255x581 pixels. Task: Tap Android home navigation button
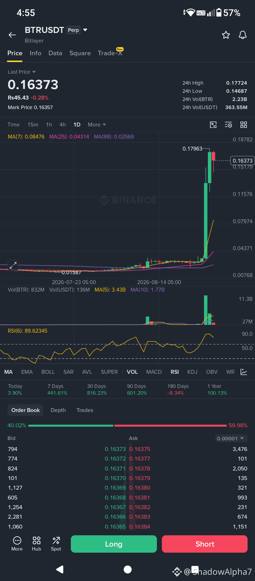(x=127, y=569)
